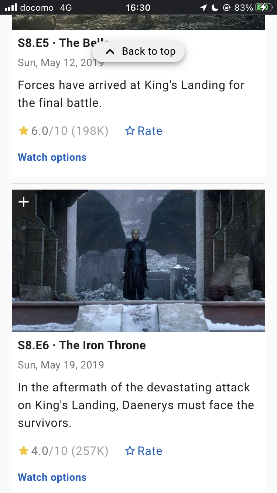Tap the plus watchlist icon on episode image
Viewport: 277px width, 493px height.
coord(24,202)
